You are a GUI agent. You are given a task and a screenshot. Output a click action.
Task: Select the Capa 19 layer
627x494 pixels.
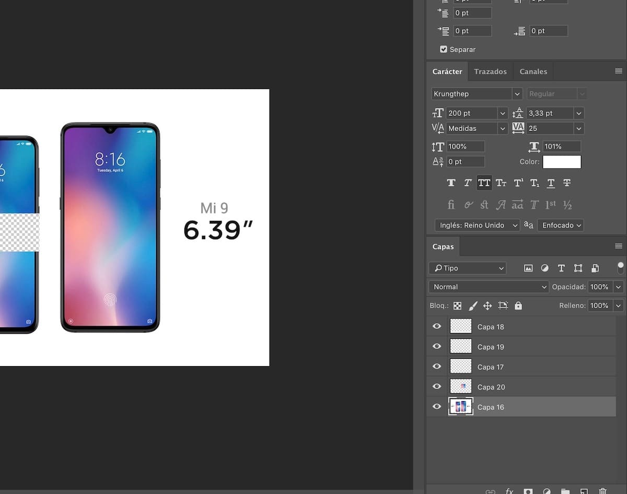pyautogui.click(x=522, y=347)
